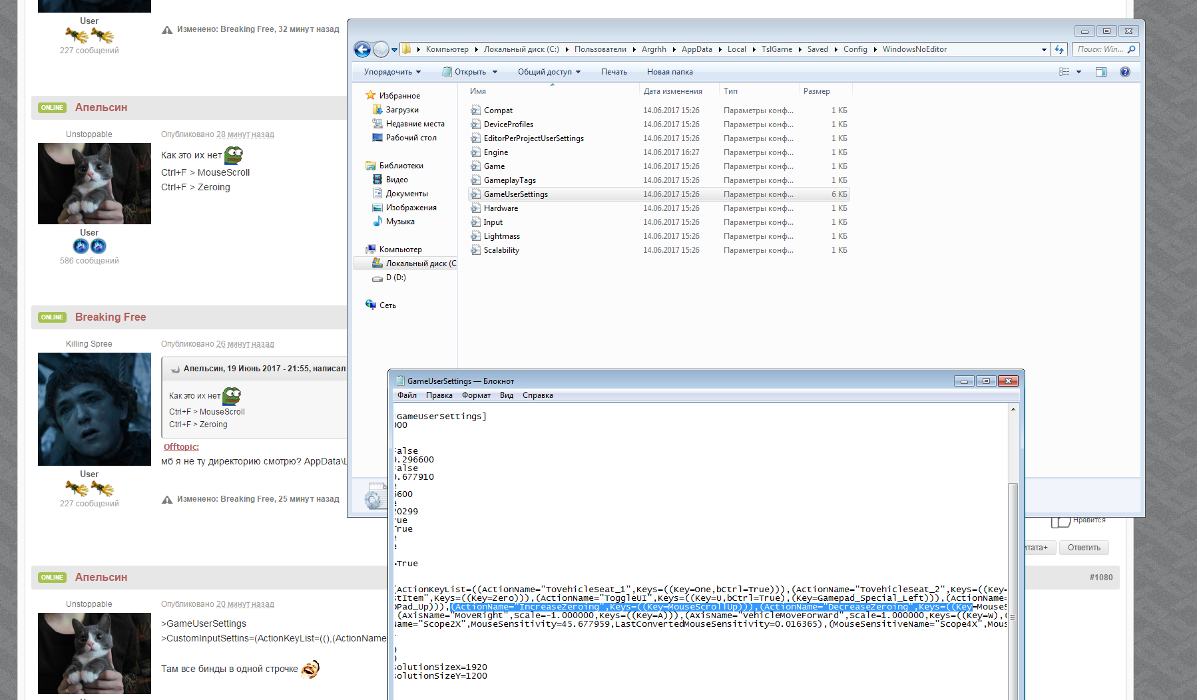Open the Вид menu in Notepad
The image size is (1197, 700).
[507, 395]
